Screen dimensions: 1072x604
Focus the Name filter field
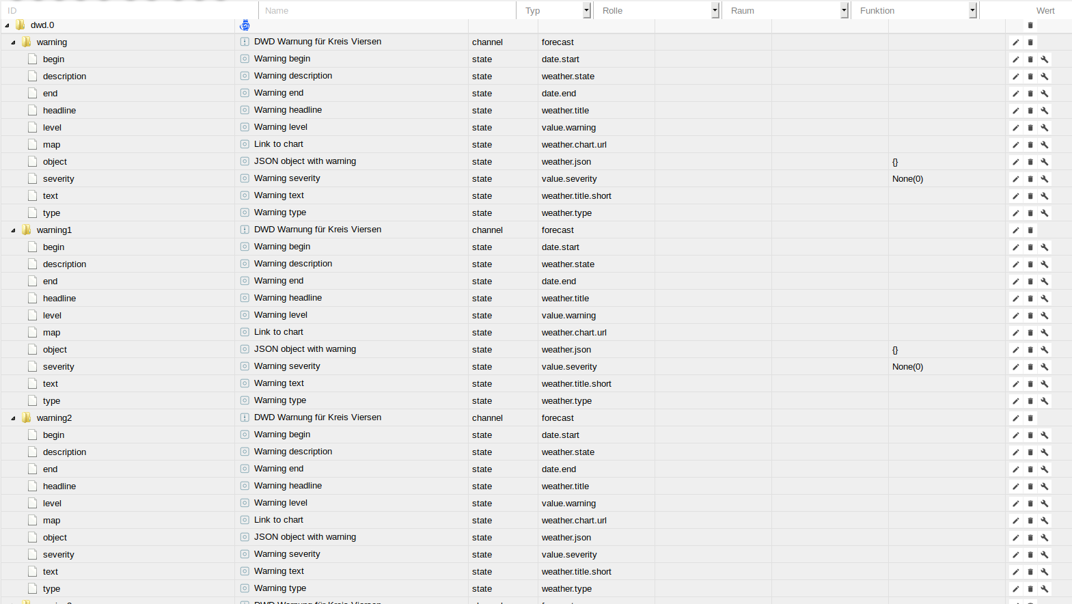[388, 10]
